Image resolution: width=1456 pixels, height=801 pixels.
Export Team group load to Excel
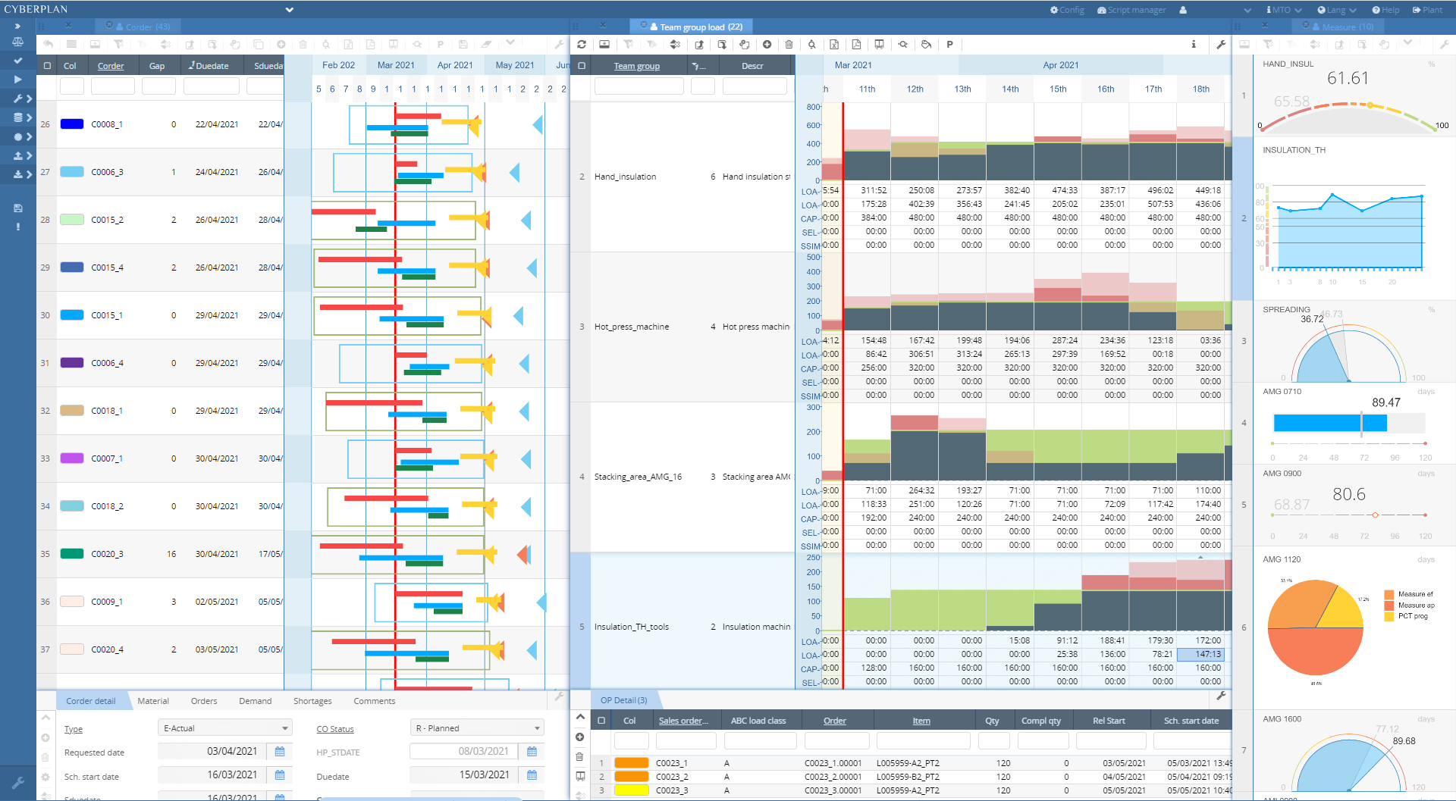coord(835,45)
